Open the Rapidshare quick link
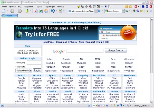 click(x=51, y=71)
